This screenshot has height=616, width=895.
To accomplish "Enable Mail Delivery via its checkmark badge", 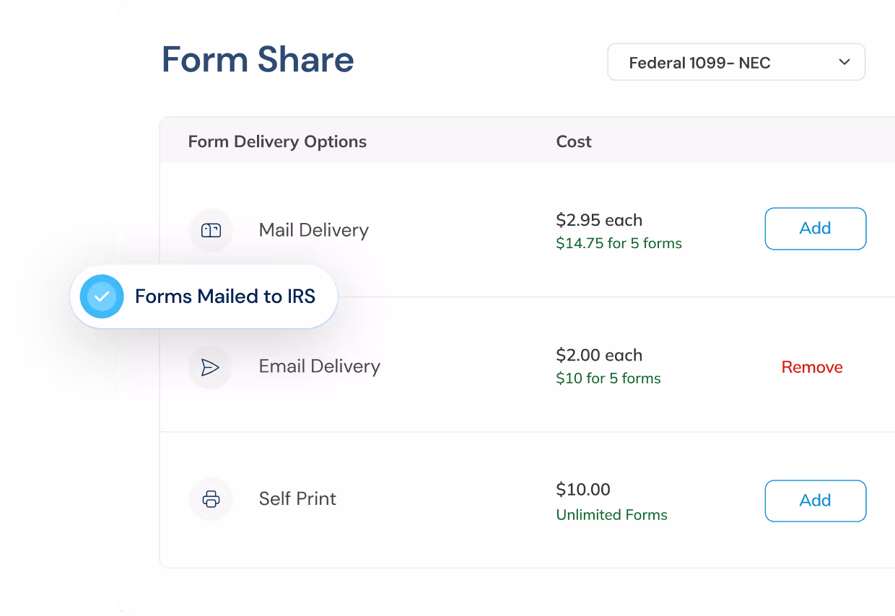I will point(102,296).
